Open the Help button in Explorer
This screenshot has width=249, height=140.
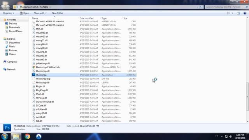[245, 13]
